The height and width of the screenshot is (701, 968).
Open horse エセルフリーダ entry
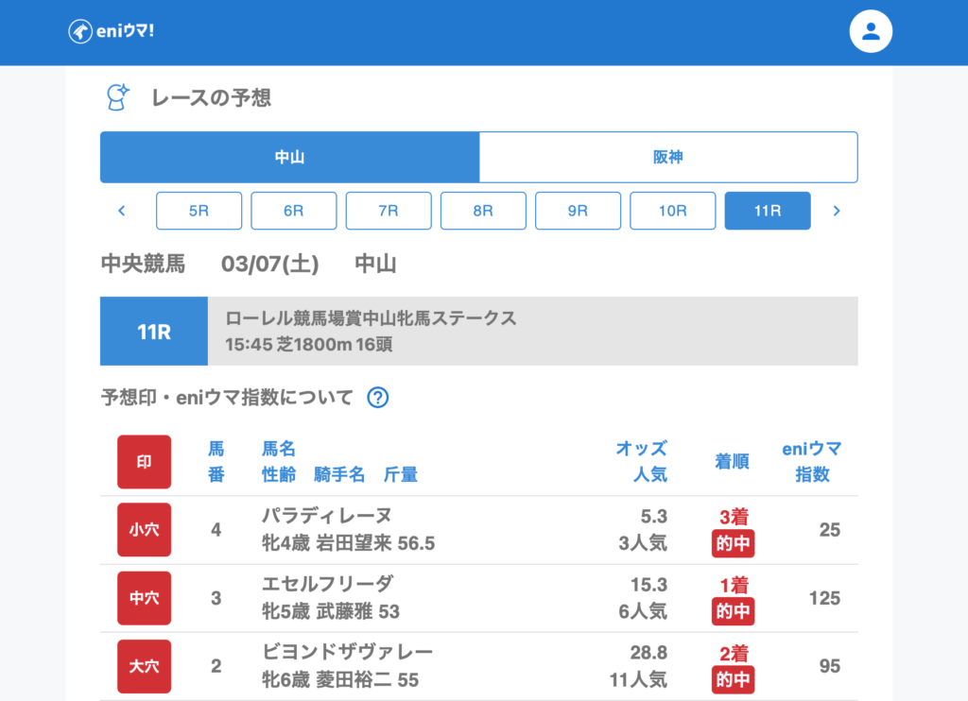(327, 584)
